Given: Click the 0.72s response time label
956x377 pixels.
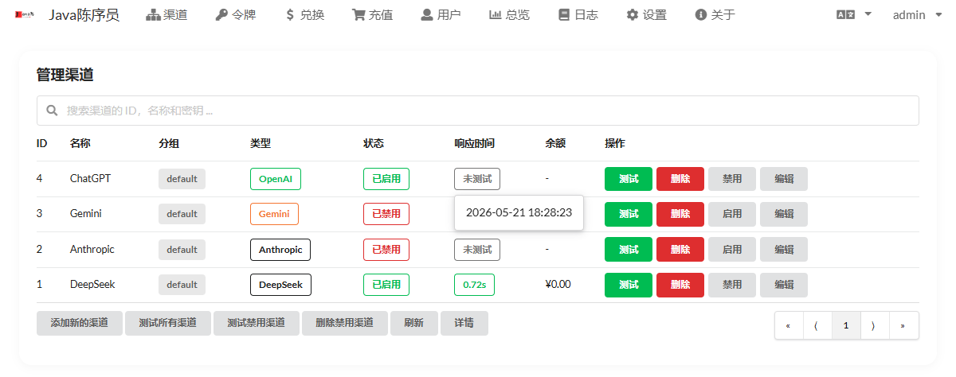Looking at the screenshot, I should (474, 285).
